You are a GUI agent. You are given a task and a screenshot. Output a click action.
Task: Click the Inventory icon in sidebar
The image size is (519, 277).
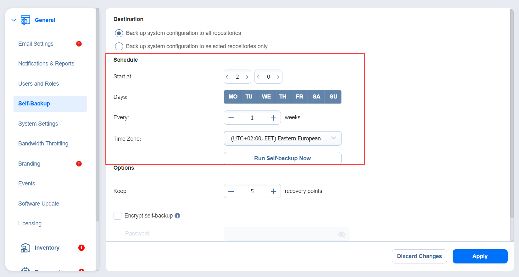25,248
